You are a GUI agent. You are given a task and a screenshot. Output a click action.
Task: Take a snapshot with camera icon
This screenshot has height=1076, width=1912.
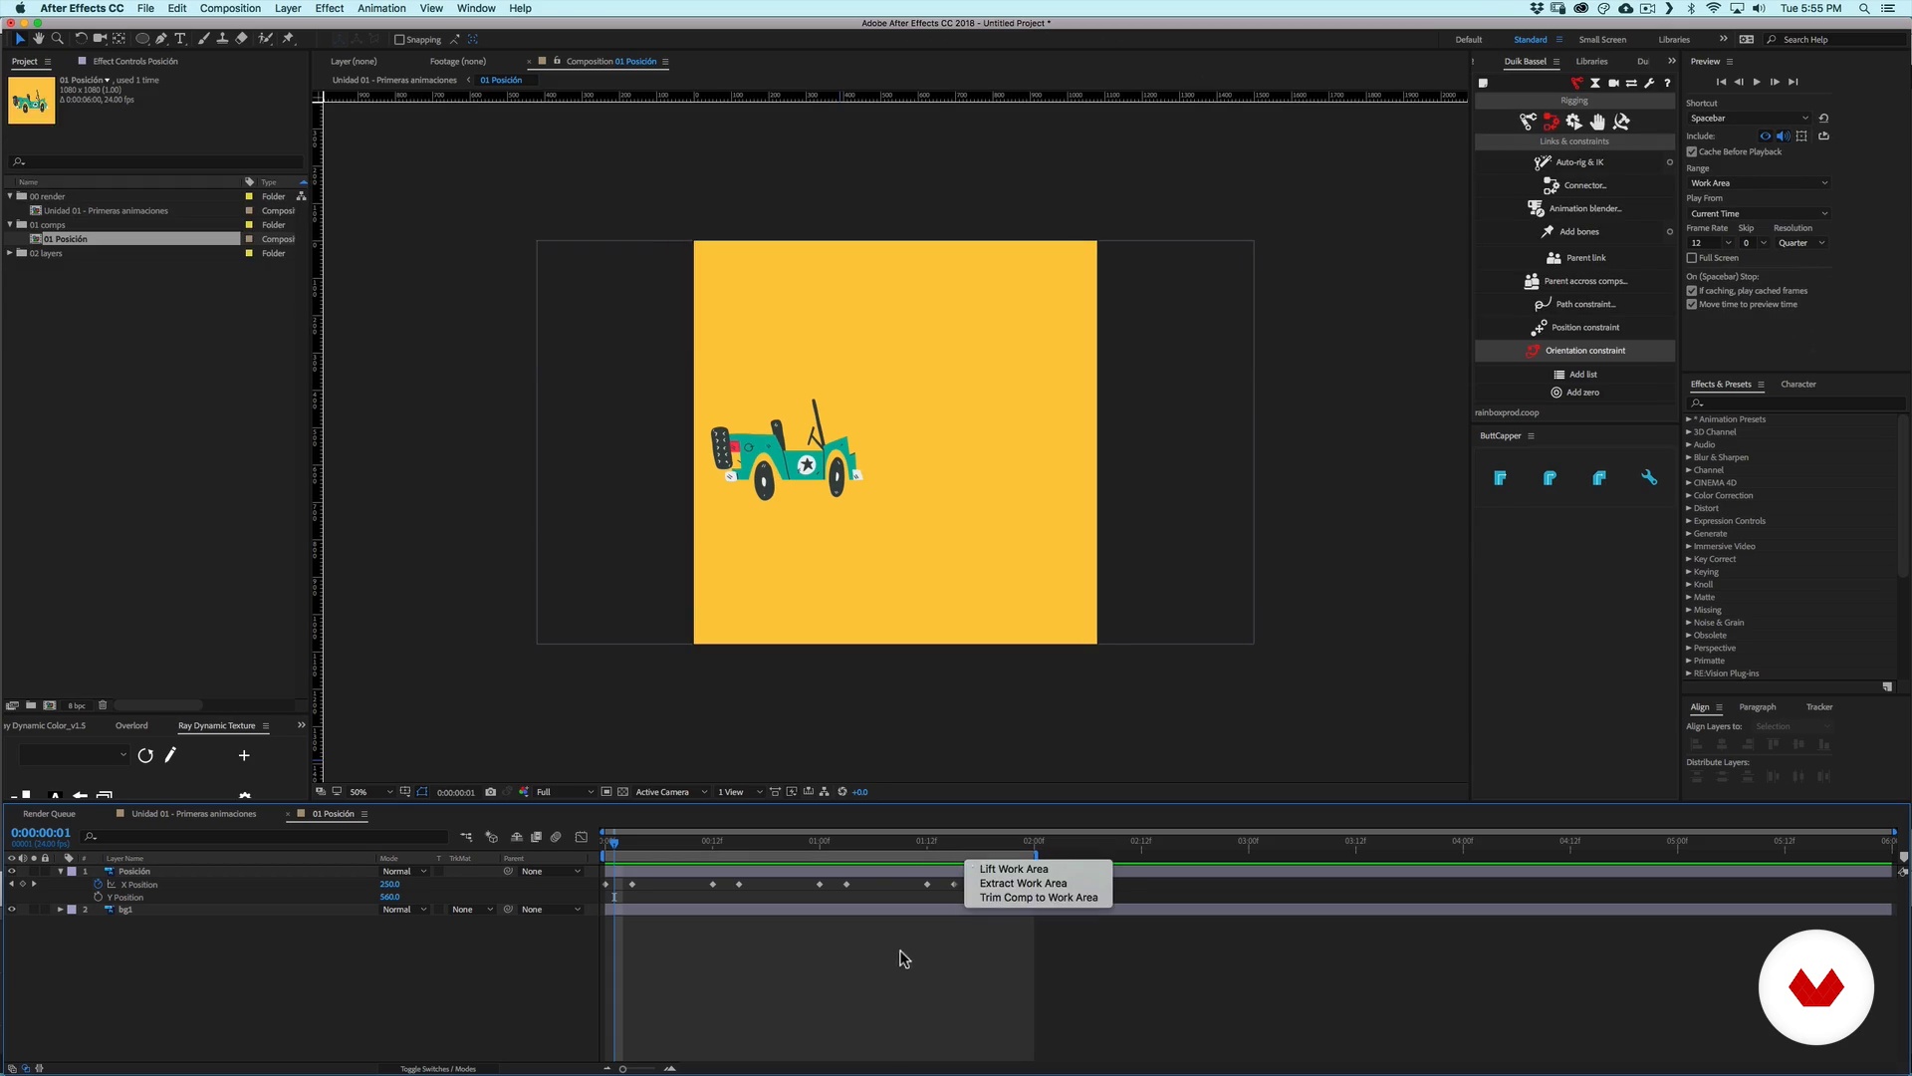pyautogui.click(x=490, y=792)
